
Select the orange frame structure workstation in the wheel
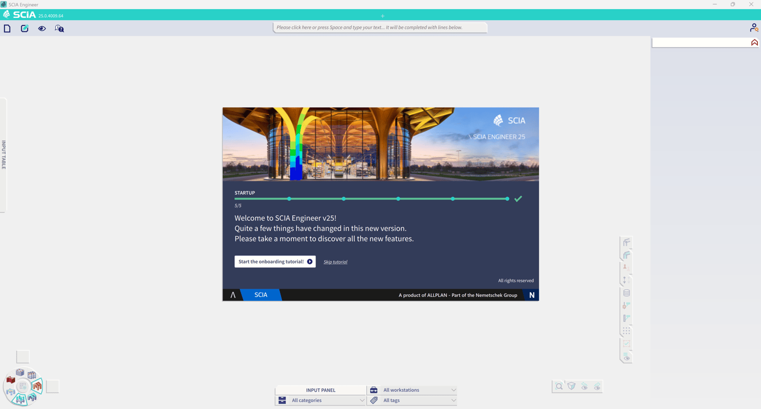(37, 387)
